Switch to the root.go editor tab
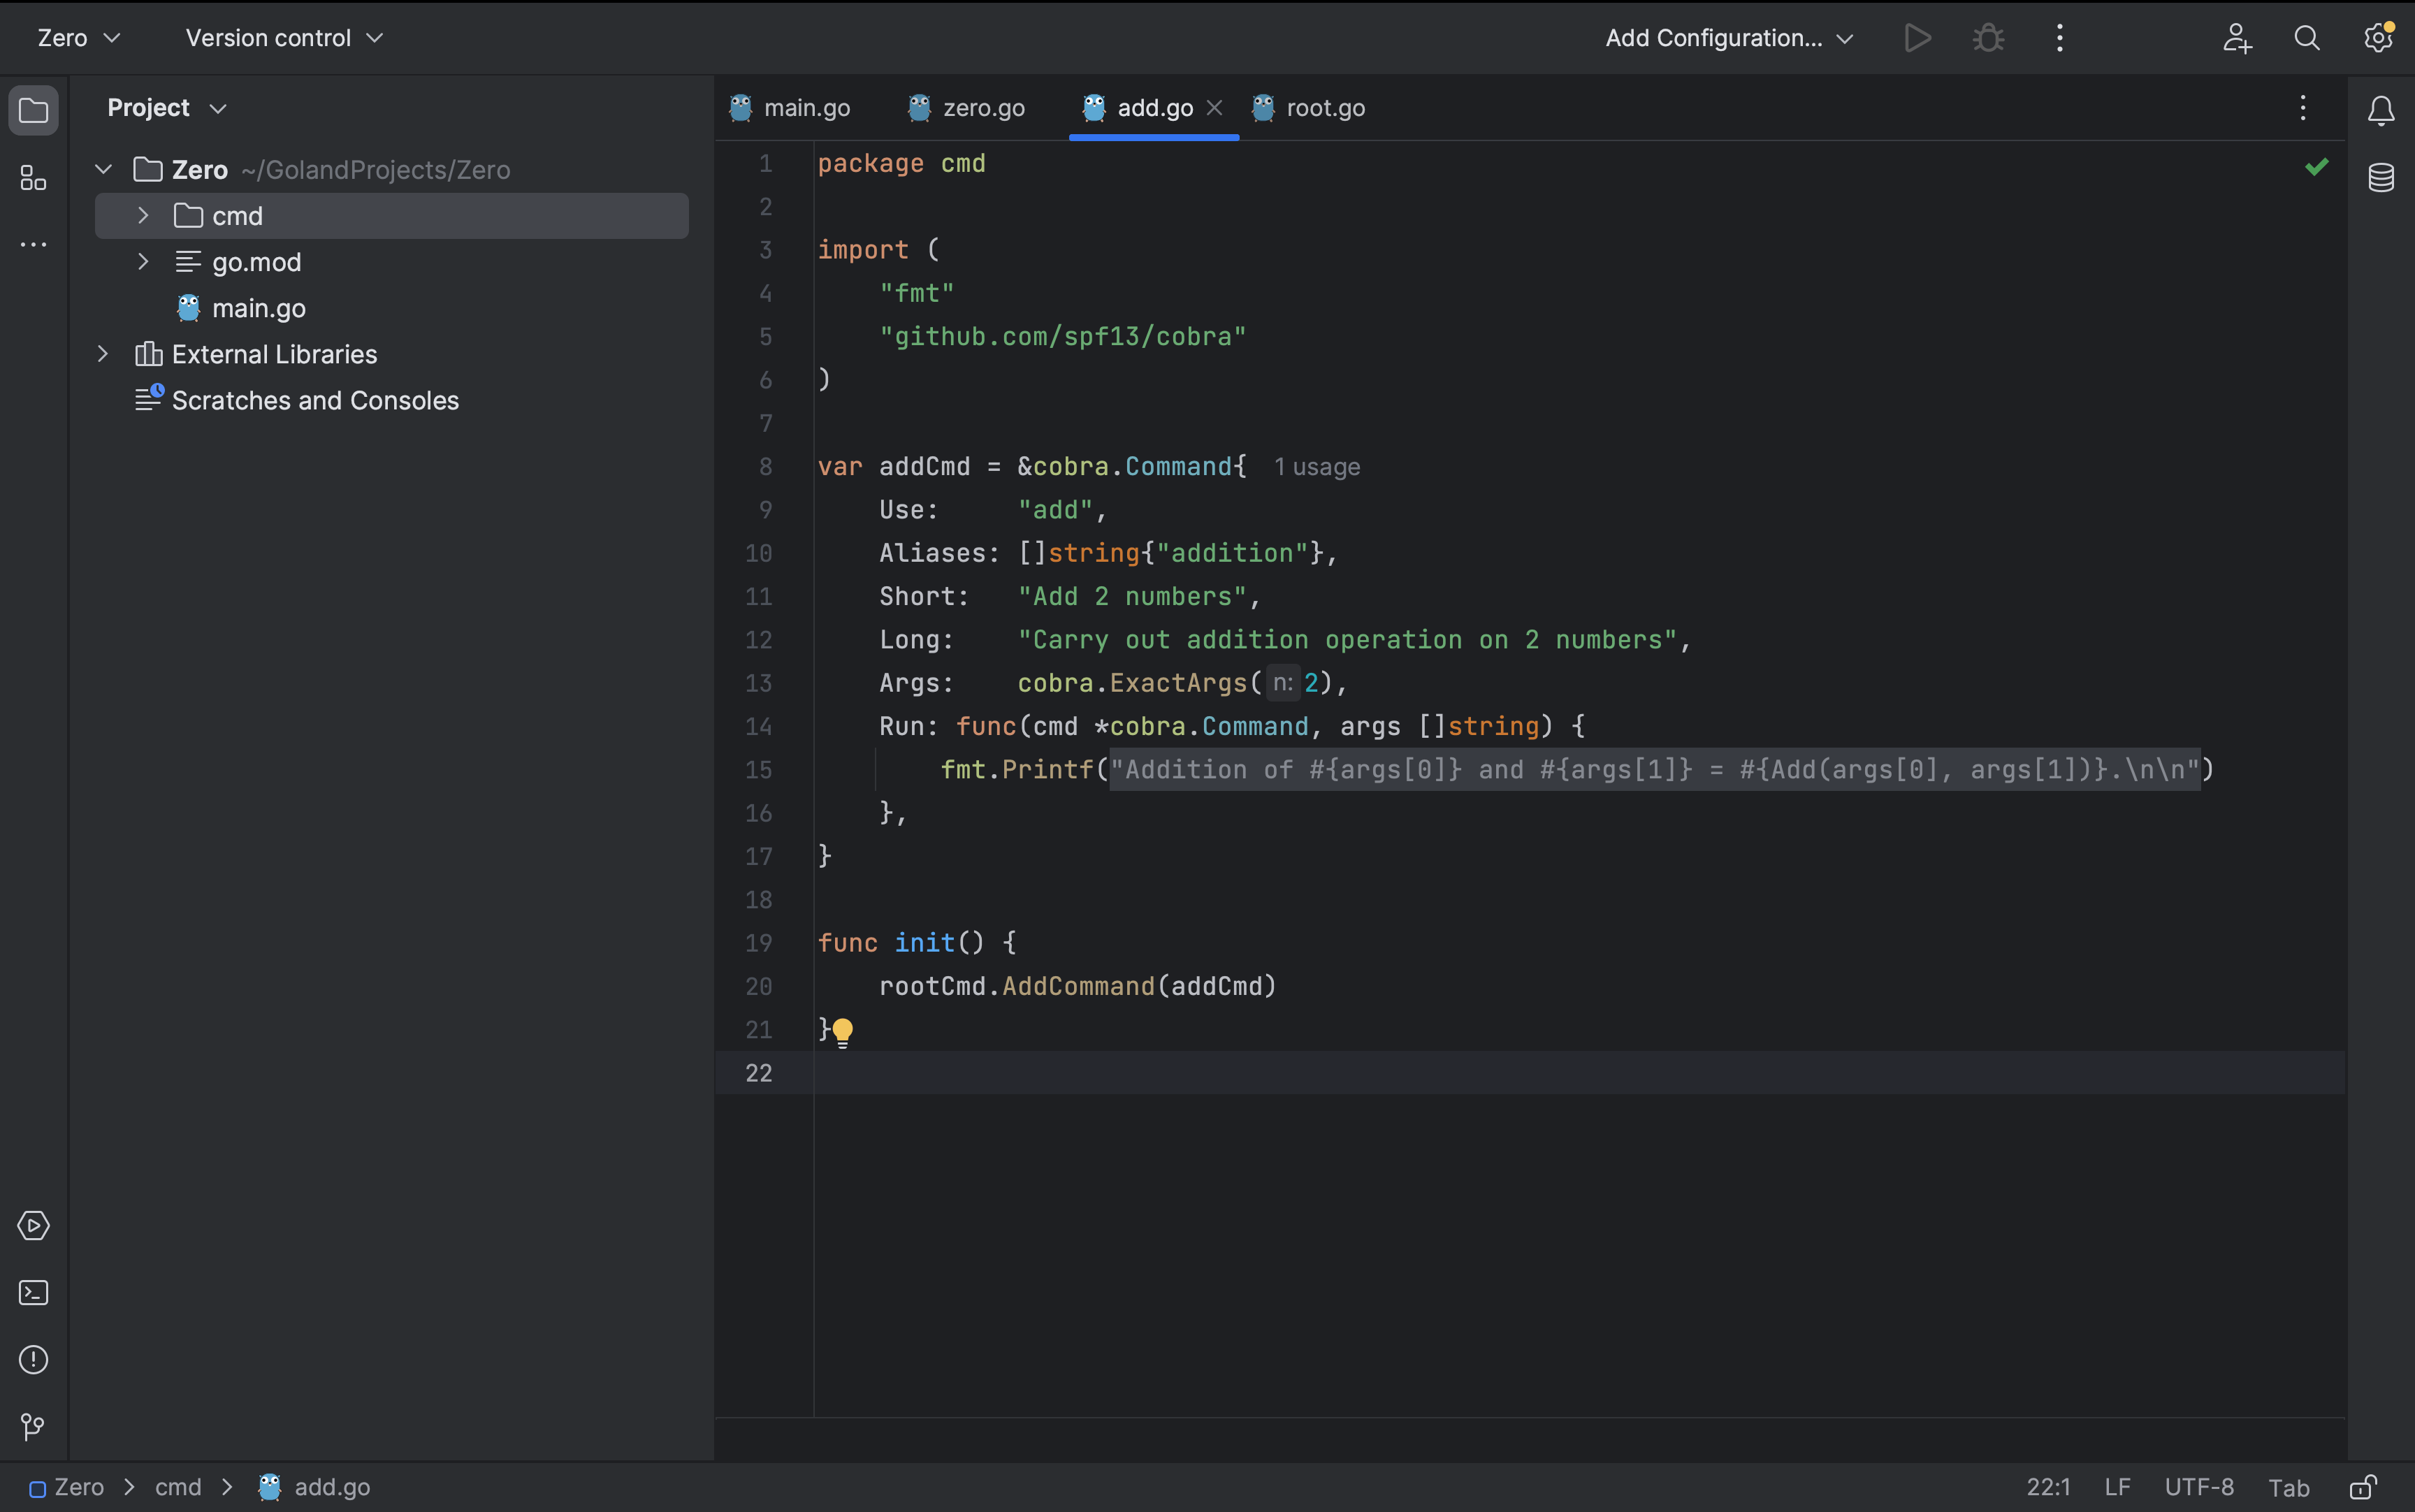Viewport: 2415px width, 1512px height. pos(1324,108)
